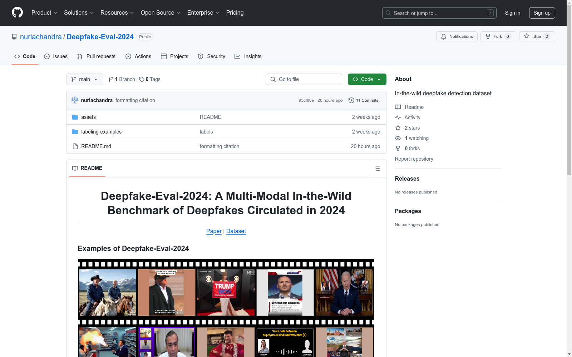Expand the Resources menu

(117, 13)
